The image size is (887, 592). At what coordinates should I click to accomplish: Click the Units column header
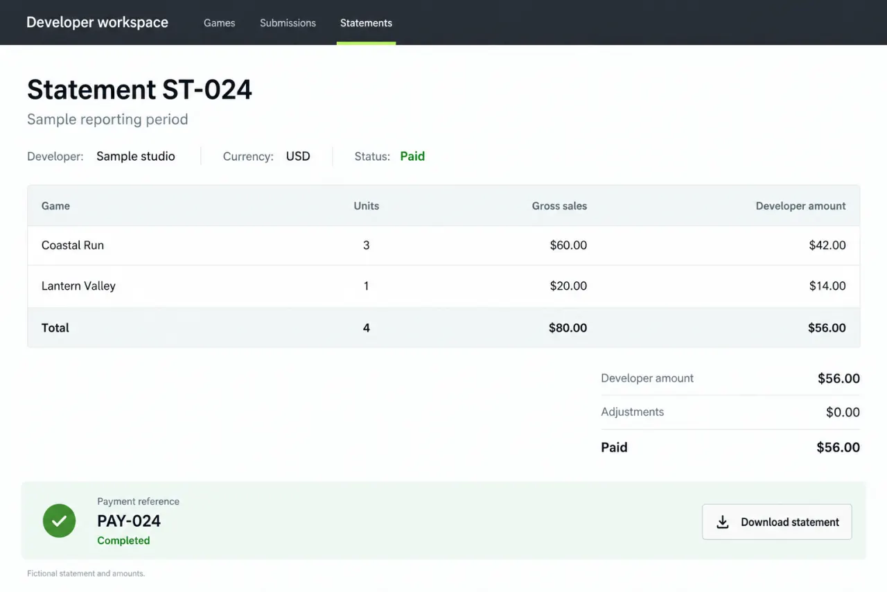(367, 206)
